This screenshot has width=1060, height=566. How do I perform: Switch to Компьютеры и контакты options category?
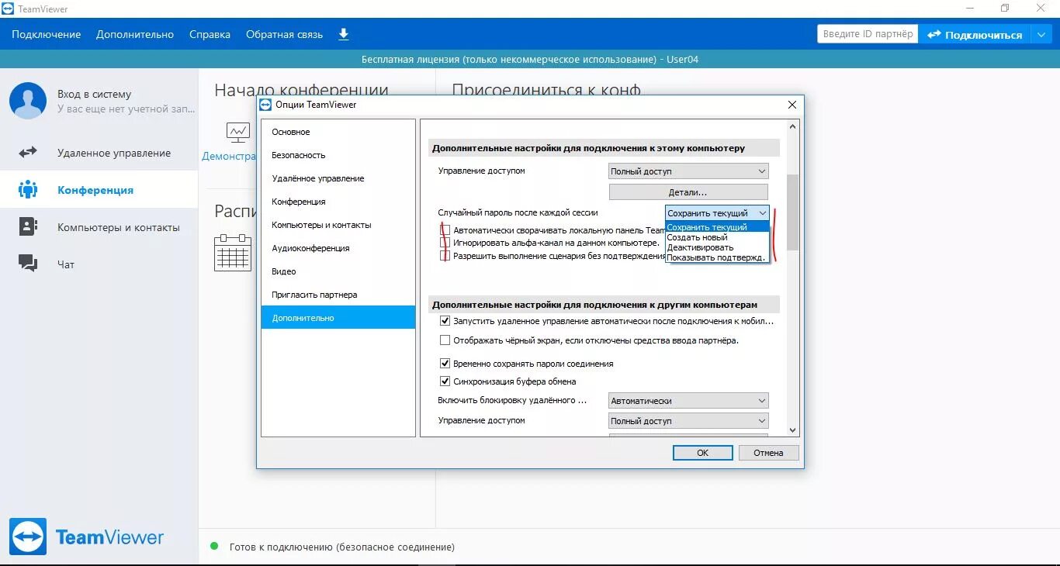tap(338, 225)
